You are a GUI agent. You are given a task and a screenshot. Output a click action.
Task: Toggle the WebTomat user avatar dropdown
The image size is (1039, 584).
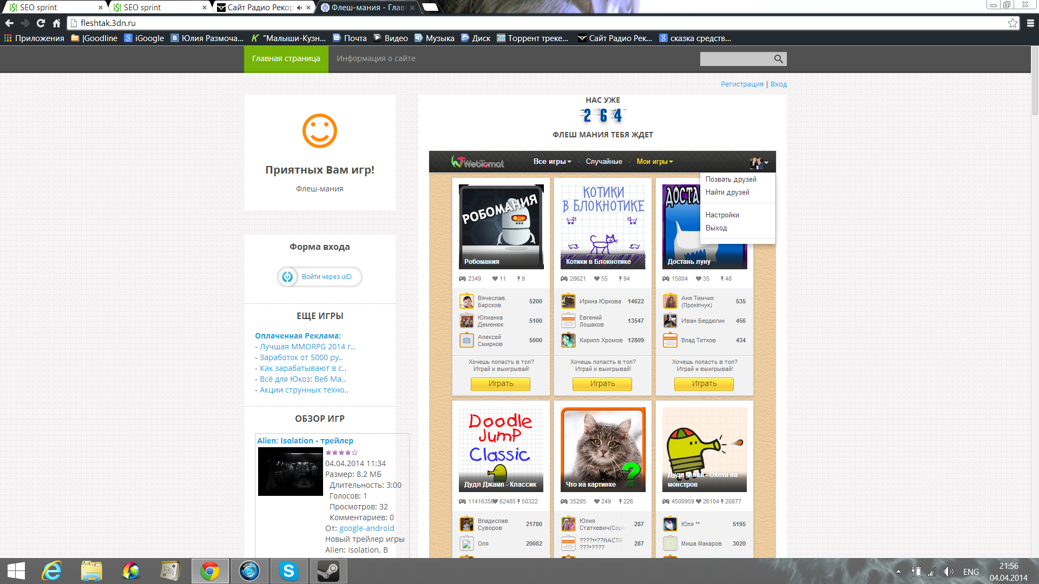pyautogui.click(x=759, y=162)
